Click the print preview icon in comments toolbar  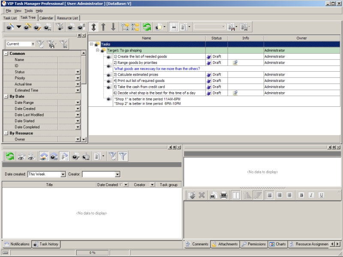[x=214, y=195]
